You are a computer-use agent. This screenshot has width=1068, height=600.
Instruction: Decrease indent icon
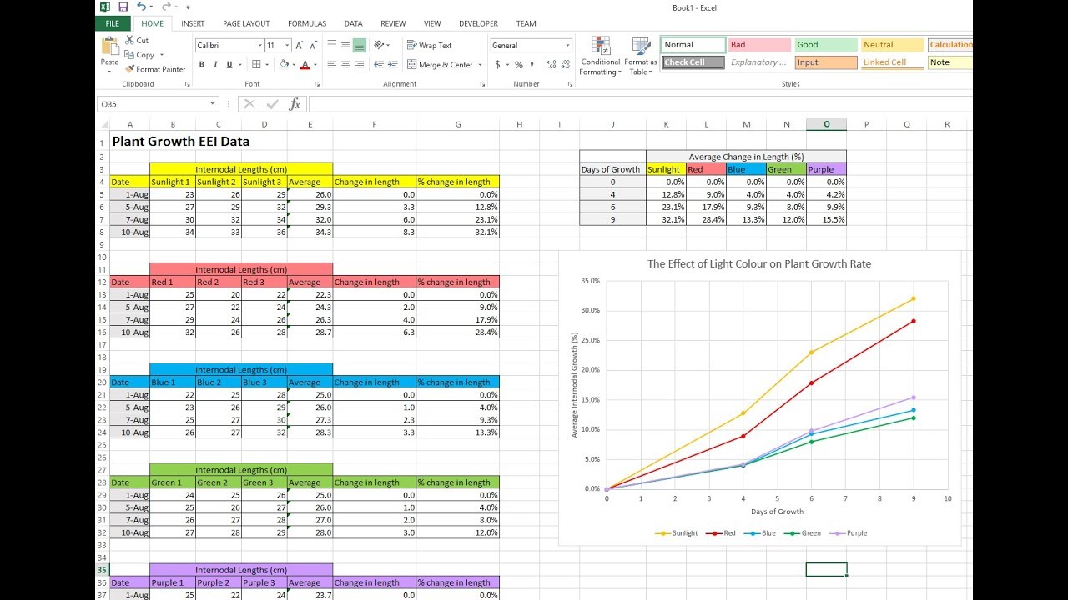(x=379, y=65)
